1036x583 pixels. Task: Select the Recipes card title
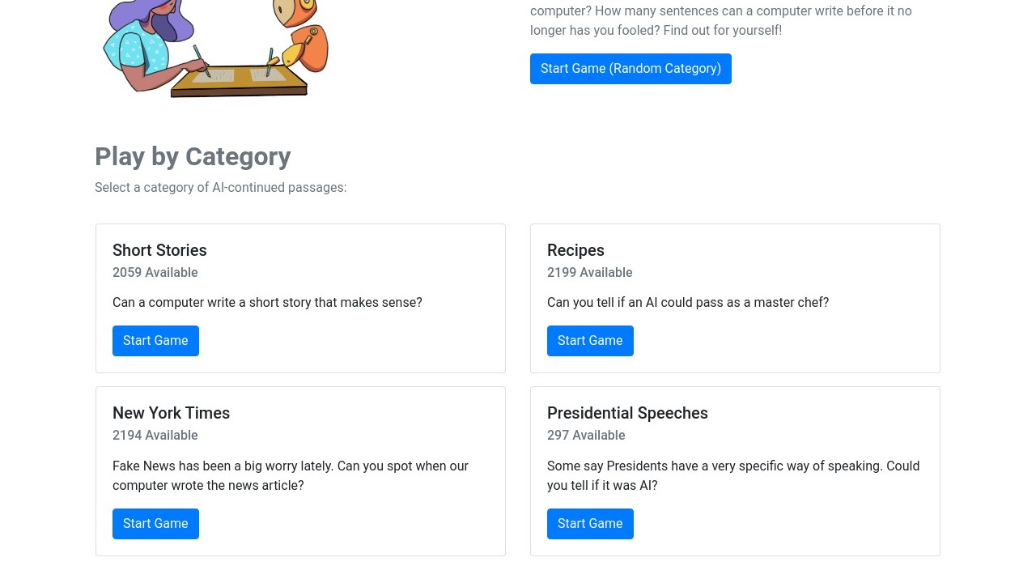[x=575, y=250]
